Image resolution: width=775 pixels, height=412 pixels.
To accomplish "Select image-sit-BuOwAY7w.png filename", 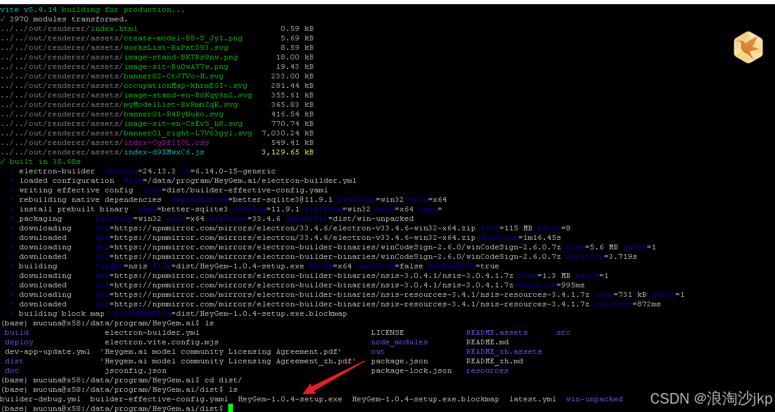I will (176, 66).
